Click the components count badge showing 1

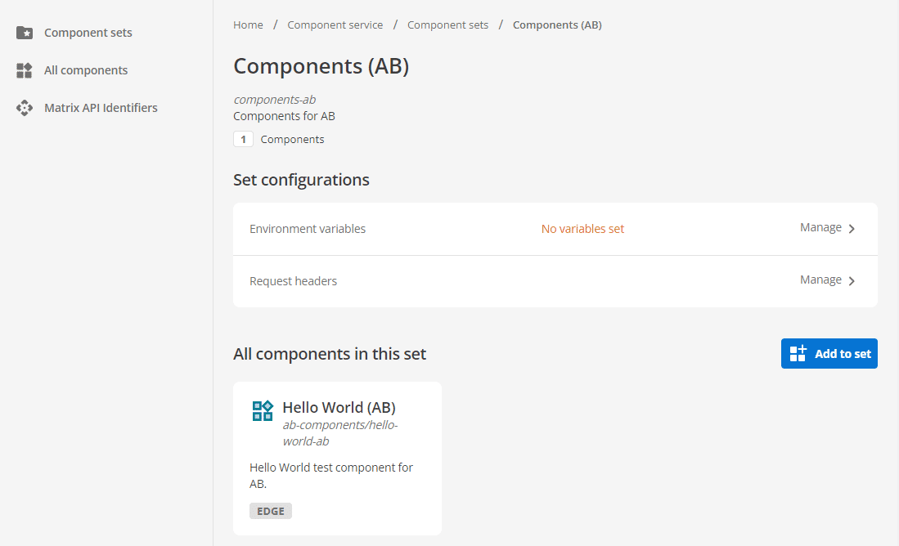243,139
